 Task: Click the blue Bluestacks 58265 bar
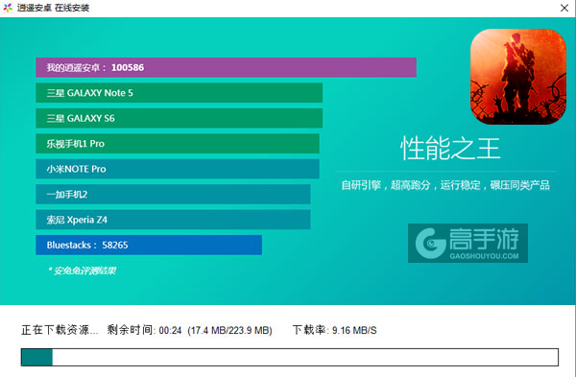tap(149, 245)
